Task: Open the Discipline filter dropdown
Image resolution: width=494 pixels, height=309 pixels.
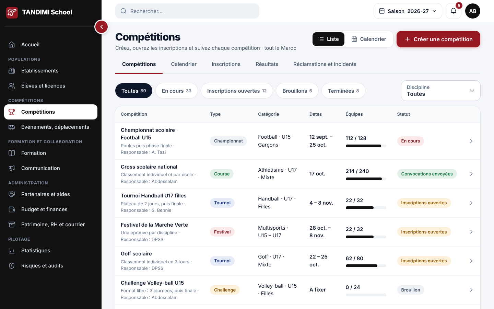Action: 441,91
